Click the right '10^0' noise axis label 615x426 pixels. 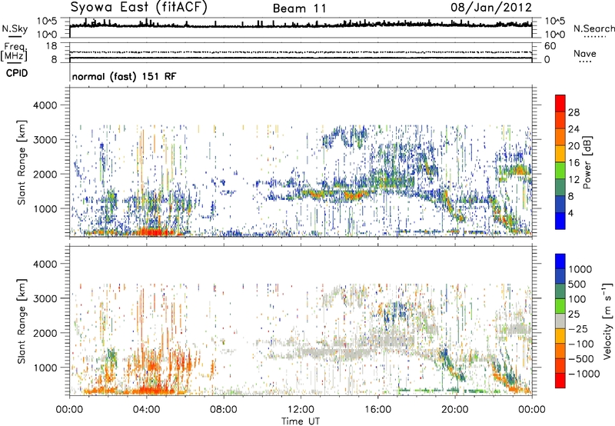(x=555, y=35)
